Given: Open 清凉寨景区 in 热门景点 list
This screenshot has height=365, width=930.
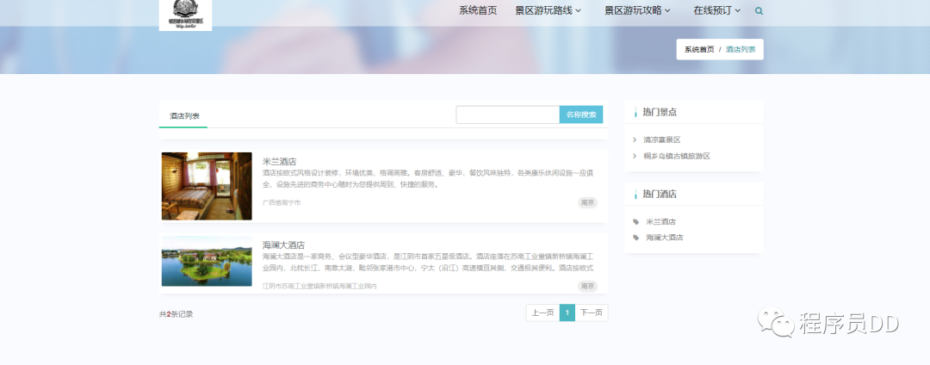Looking at the screenshot, I should click(662, 139).
